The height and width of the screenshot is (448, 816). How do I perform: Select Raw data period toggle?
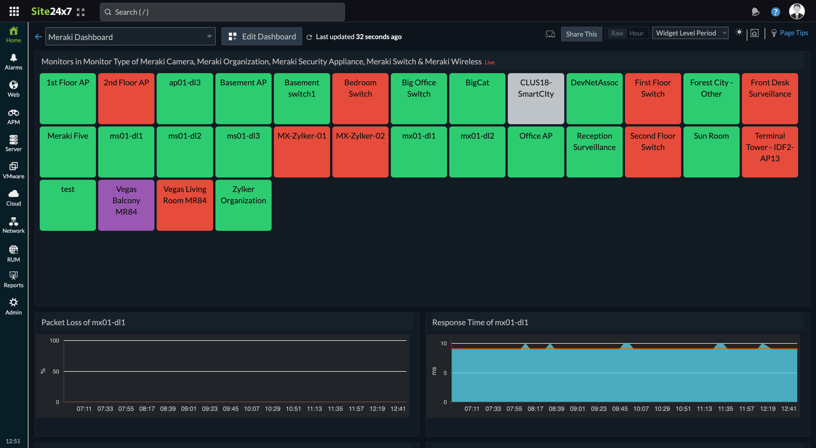tap(617, 34)
